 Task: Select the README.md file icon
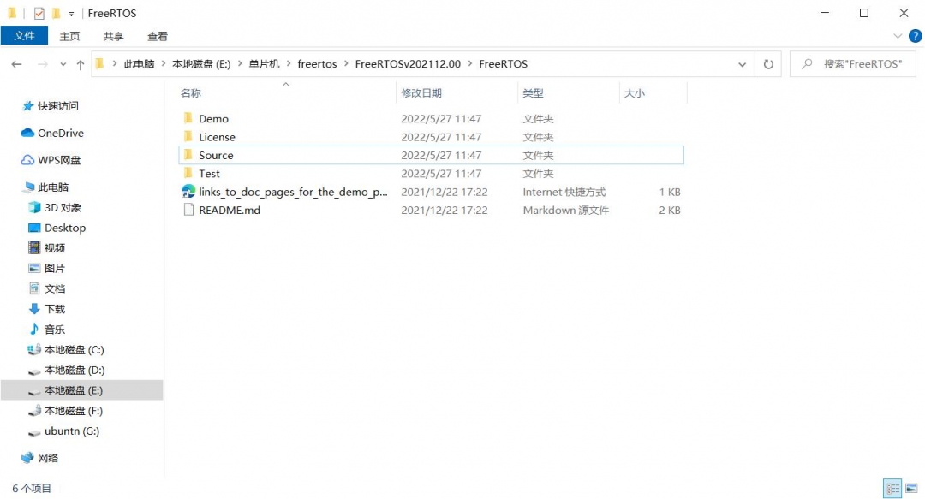point(188,210)
